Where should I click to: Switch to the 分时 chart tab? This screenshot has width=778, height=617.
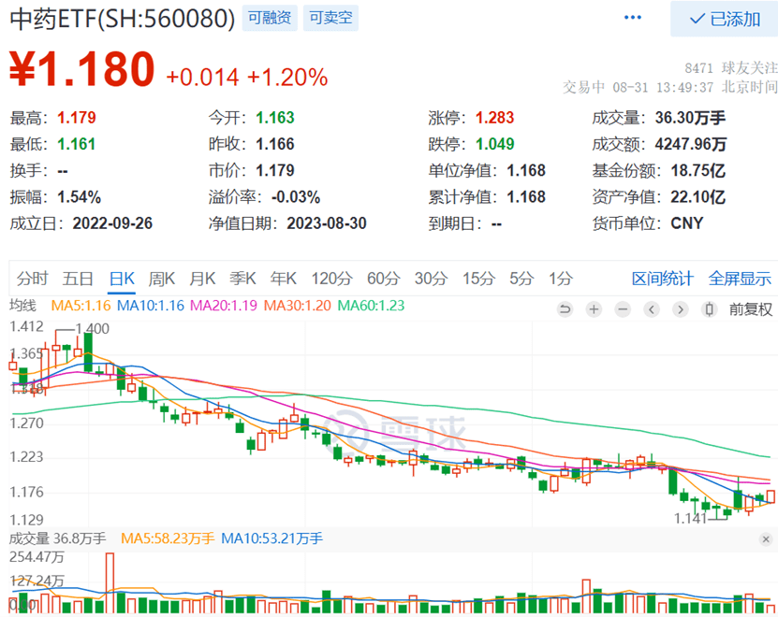[x=32, y=279]
